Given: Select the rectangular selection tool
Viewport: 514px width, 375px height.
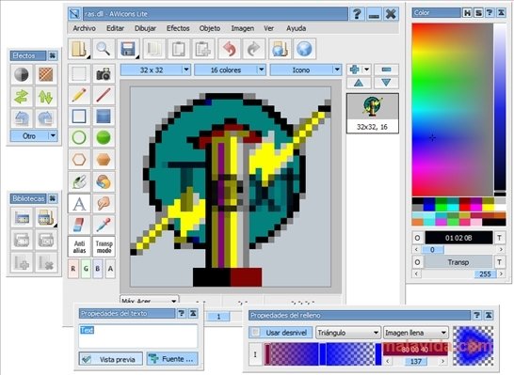Looking at the screenshot, I should [x=79, y=73].
